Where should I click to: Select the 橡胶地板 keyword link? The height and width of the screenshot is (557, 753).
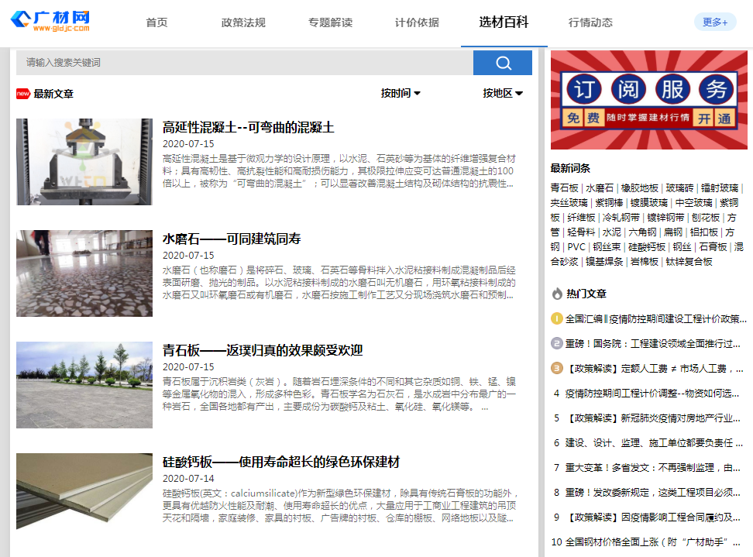(x=640, y=188)
